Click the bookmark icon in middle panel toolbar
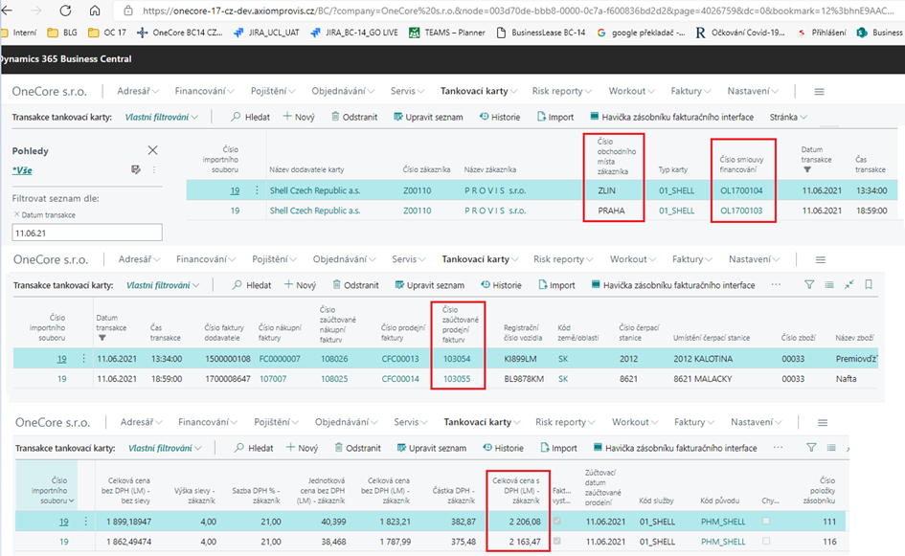Image resolution: width=905 pixels, height=556 pixels. point(869,285)
